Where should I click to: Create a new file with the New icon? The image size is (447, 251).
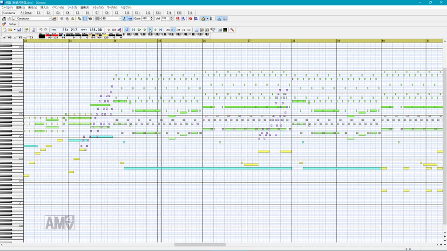point(5,30)
